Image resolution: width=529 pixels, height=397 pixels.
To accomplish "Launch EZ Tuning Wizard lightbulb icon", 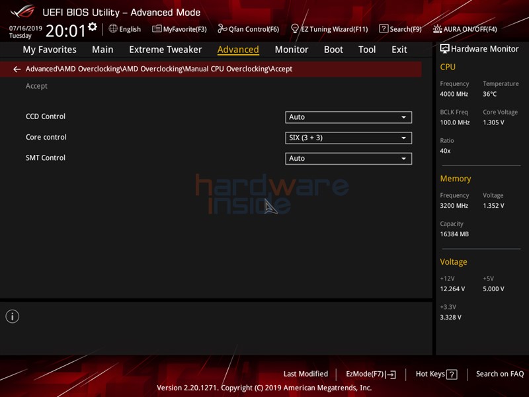I will tap(294, 28).
